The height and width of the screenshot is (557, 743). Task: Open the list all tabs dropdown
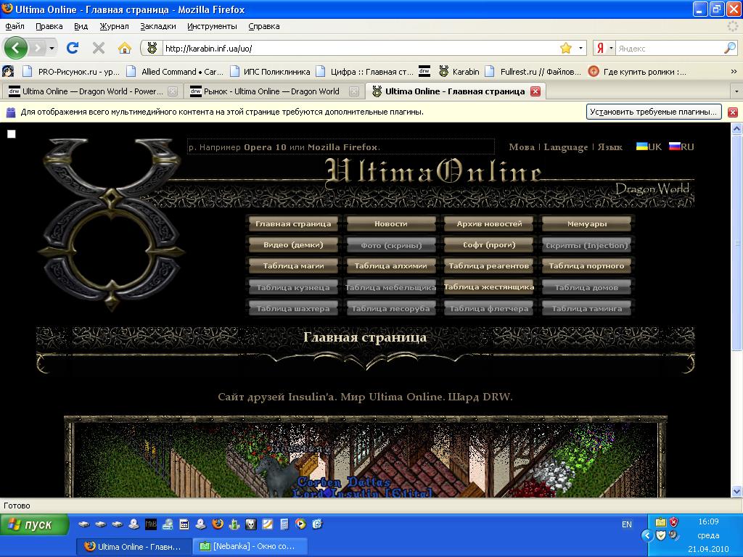coord(736,91)
